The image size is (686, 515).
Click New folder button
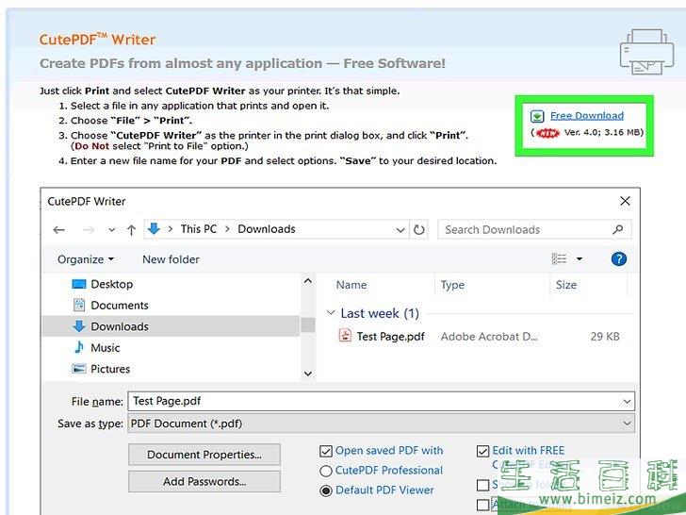coord(171,259)
